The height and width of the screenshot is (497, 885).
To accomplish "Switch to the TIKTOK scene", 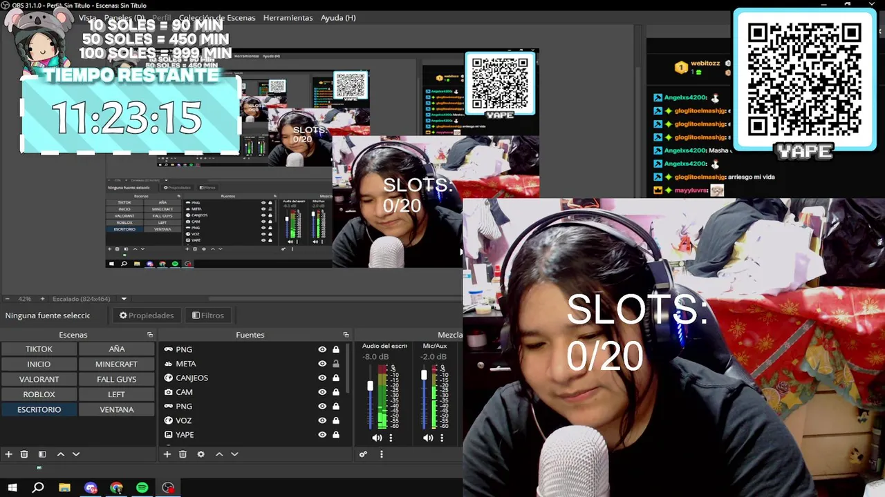I will tap(39, 349).
